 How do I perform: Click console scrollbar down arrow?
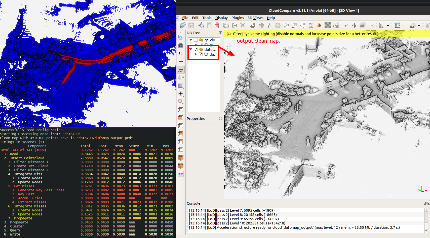(x=426, y=231)
